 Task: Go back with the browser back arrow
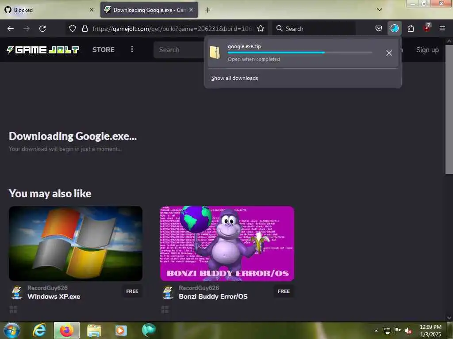11,29
